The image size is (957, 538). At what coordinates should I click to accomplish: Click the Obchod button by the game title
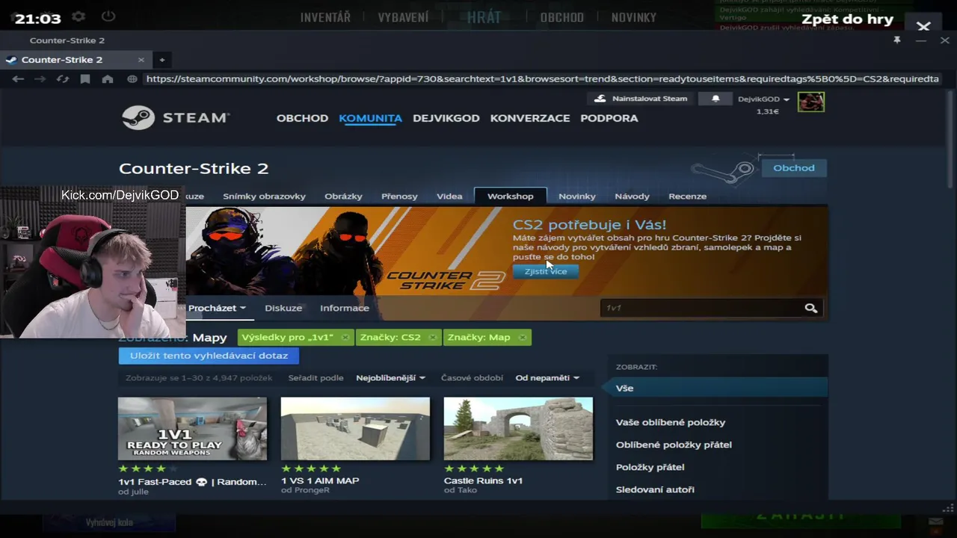(x=794, y=168)
